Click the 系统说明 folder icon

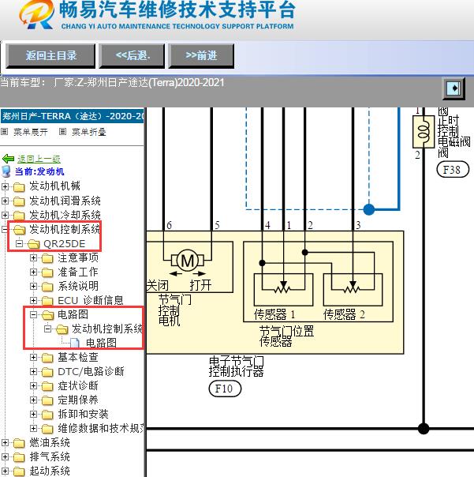[47, 287]
